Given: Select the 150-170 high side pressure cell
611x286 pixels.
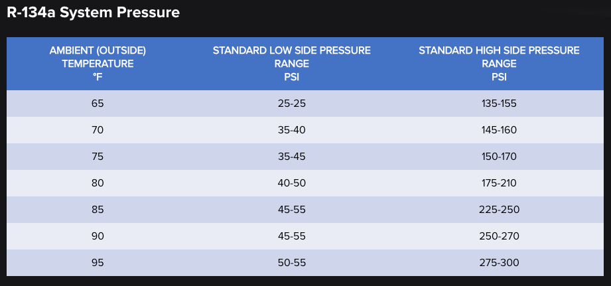Looking at the screenshot, I should (499, 157).
